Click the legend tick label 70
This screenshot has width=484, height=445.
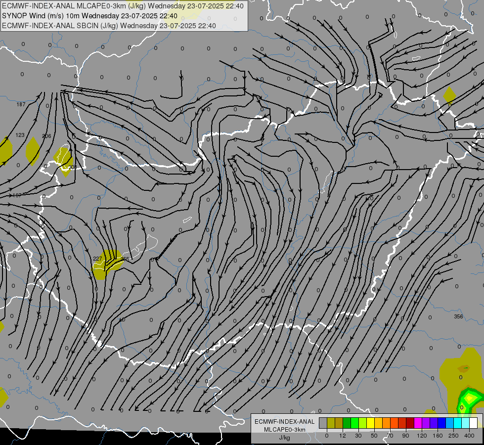(x=390, y=436)
